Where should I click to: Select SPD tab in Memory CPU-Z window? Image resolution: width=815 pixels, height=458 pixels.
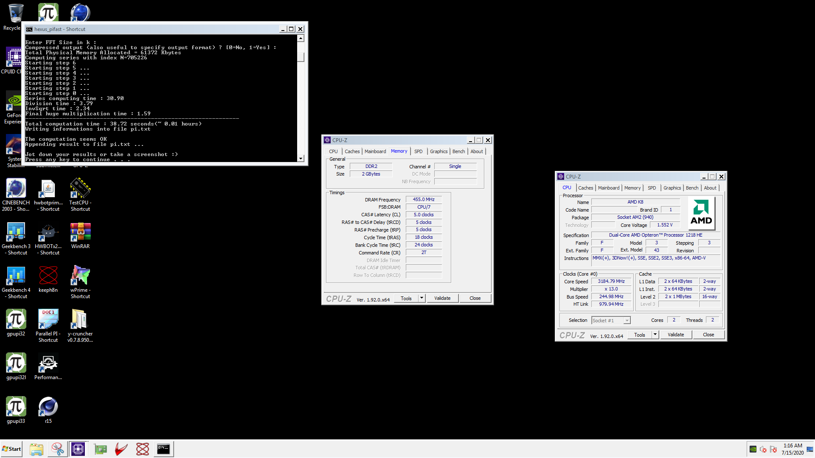click(418, 151)
